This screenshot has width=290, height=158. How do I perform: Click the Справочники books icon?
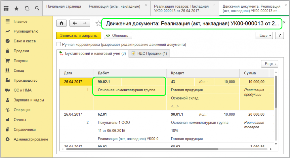click(8, 129)
